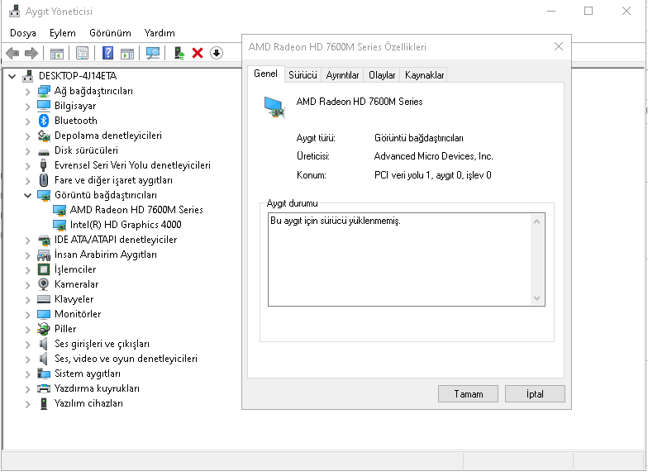
Task: Close the AMD Radeon properties dialog
Action: [x=559, y=46]
